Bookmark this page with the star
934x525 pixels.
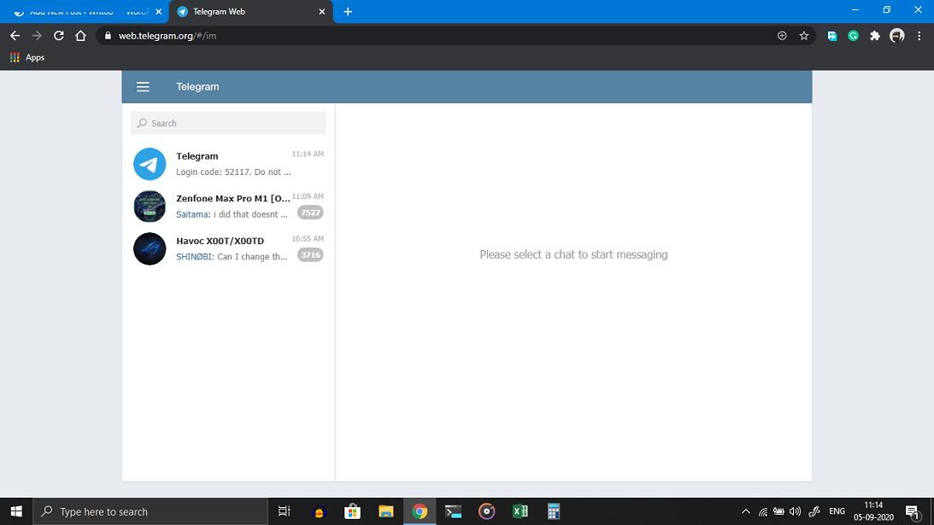[x=804, y=36]
